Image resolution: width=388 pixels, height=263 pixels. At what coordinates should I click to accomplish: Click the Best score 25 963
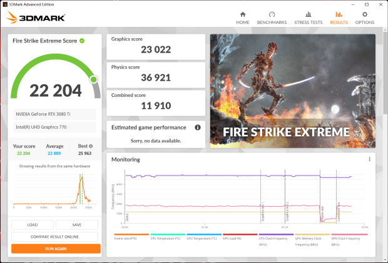tap(85, 153)
